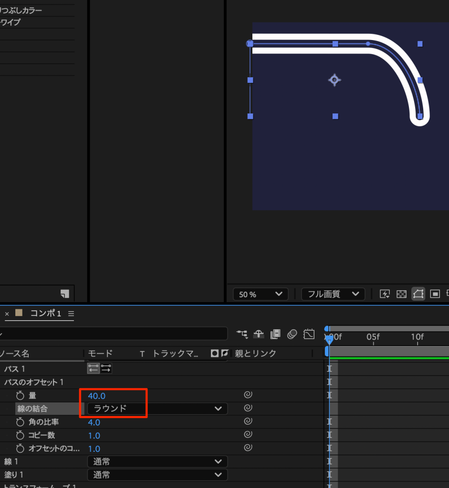Open the Graph Editor icon
The height and width of the screenshot is (488, 449).
(309, 334)
